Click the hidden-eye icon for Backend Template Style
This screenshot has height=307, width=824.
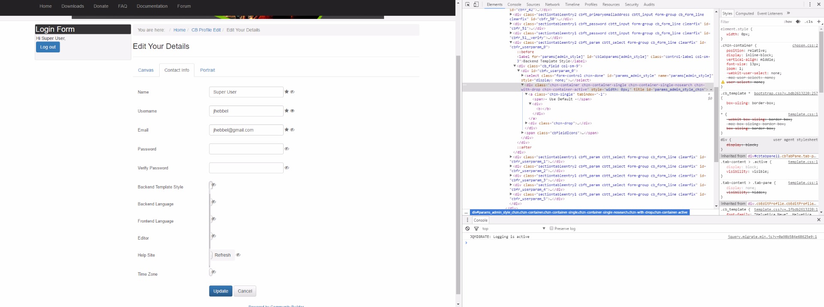214,185
